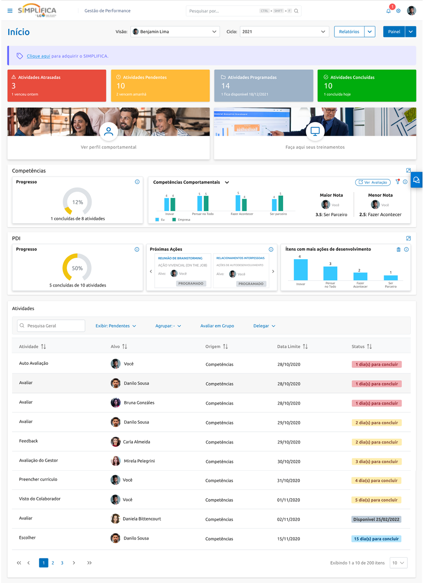Screen dimensions: 423x583
Task: Follow the 'Clique aqui' link
Action: pos(38,56)
